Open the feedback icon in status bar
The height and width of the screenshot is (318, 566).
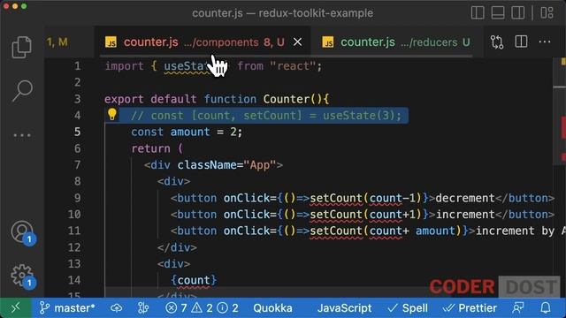pos(518,308)
